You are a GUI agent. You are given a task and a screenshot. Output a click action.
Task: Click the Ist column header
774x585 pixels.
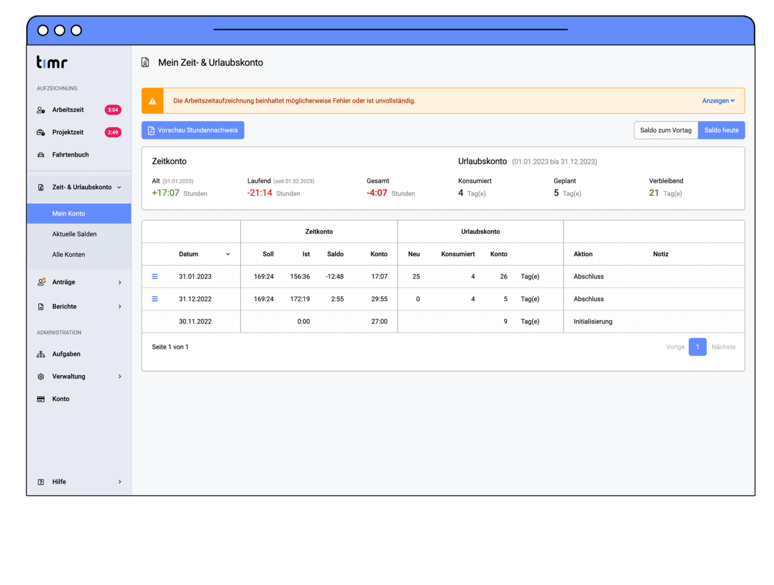(x=306, y=255)
